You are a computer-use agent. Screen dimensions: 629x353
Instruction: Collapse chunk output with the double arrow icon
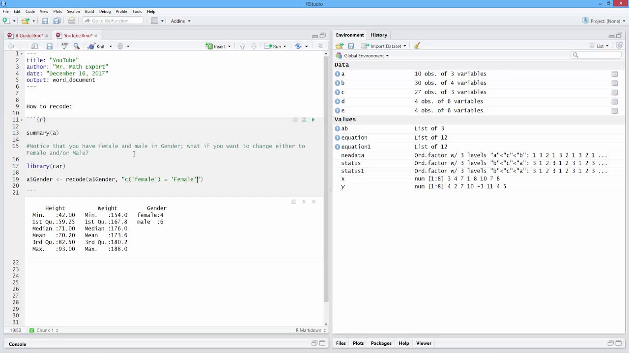(x=304, y=202)
